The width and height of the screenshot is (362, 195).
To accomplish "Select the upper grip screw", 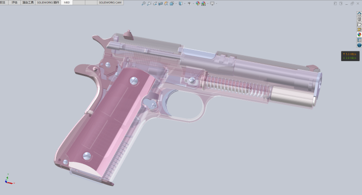I will [134, 80].
